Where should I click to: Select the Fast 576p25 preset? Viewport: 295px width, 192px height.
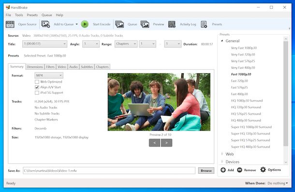point(239,88)
